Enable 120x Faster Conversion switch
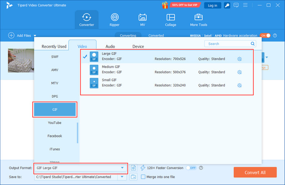285x185 pixels. point(191,168)
